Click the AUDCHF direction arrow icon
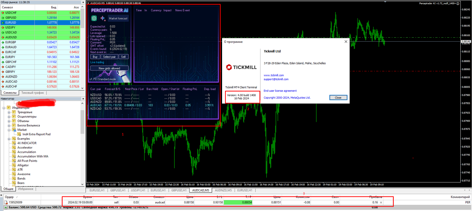 [3, 87]
